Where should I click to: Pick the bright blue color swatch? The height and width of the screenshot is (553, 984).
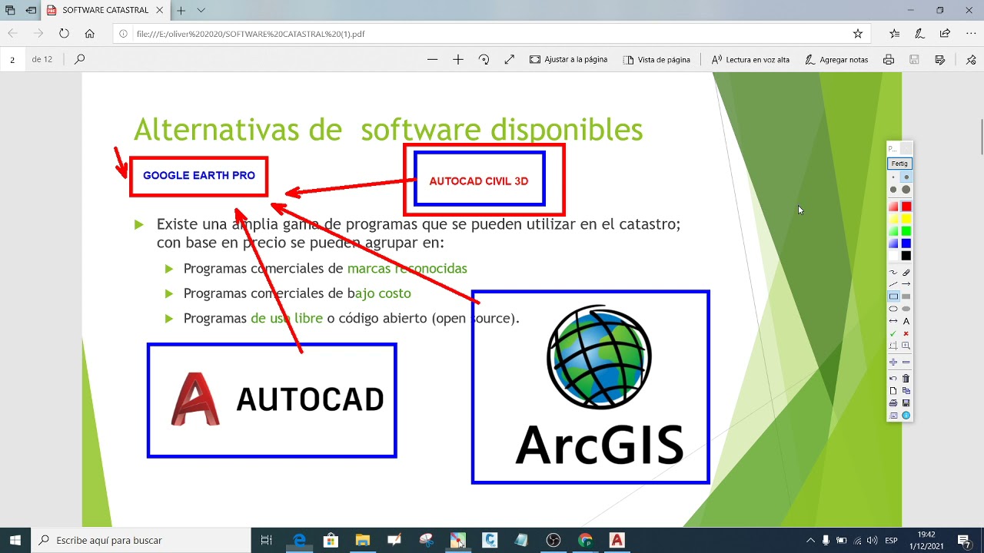[x=906, y=243]
